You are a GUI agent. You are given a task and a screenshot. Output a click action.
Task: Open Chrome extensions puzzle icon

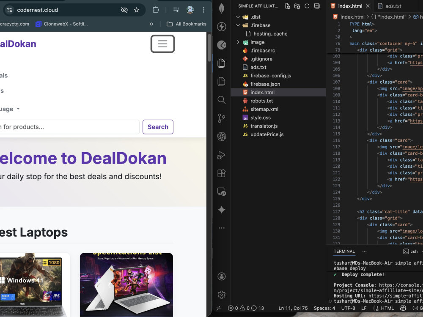tap(156, 10)
